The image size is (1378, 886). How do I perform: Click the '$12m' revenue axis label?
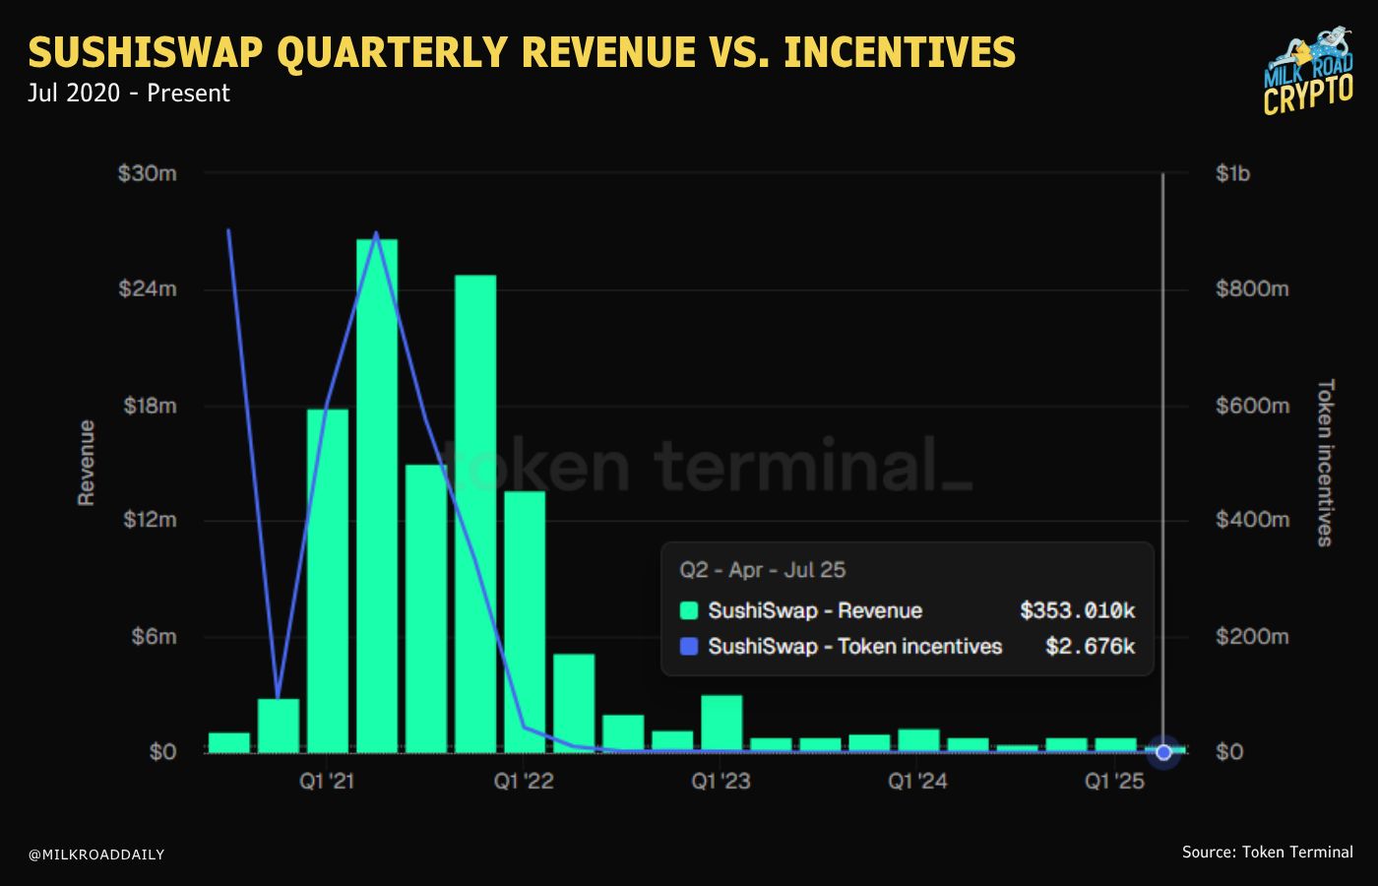(150, 520)
